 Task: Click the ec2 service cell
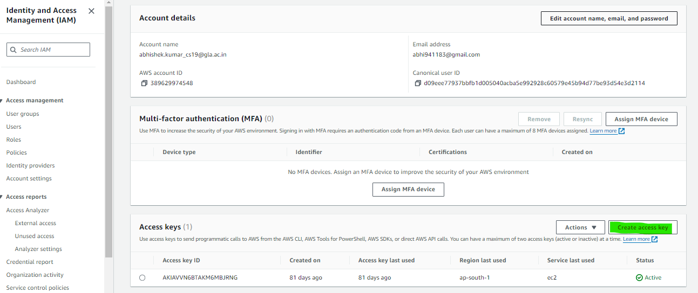pos(551,278)
